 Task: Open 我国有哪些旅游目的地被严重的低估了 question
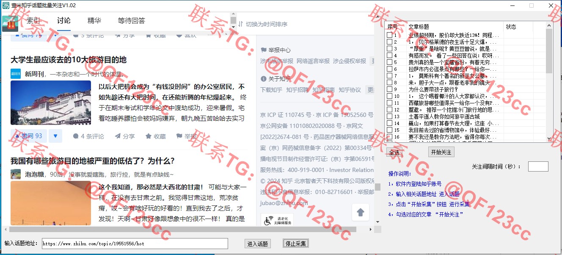pos(93,161)
